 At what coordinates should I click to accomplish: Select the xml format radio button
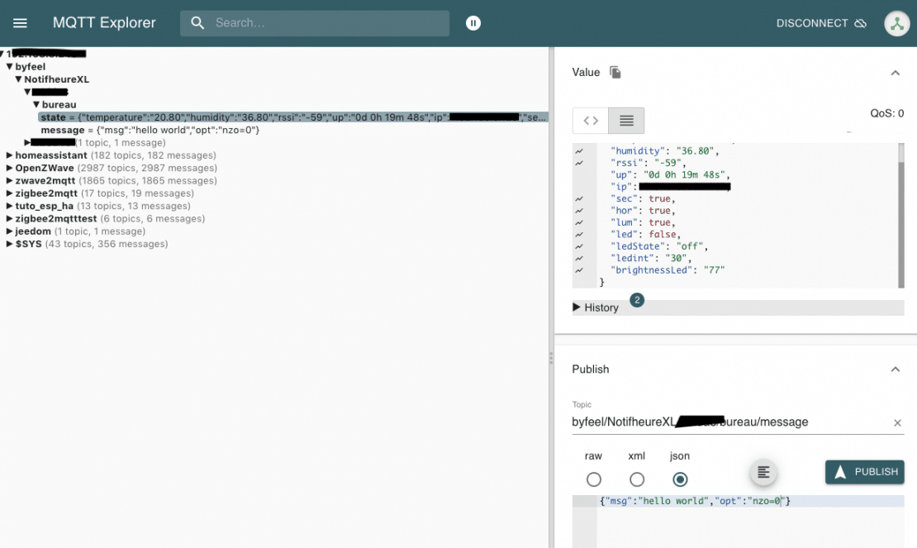[637, 479]
